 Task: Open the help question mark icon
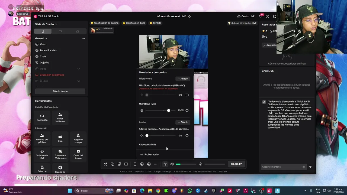(x=268, y=16)
